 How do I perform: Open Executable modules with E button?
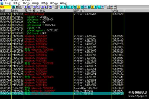(x=65, y=7)
